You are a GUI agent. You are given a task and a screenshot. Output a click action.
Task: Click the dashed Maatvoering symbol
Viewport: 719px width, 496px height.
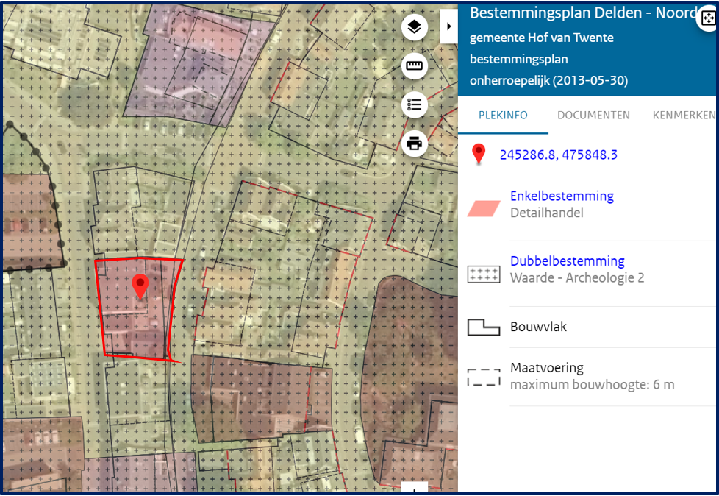pyautogui.click(x=484, y=378)
